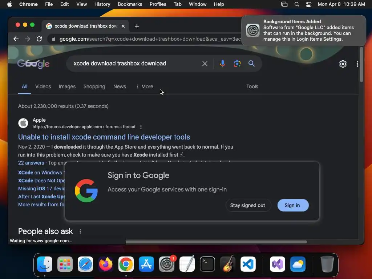Click the browser forward arrow
372x279 pixels.
[x=28, y=39]
